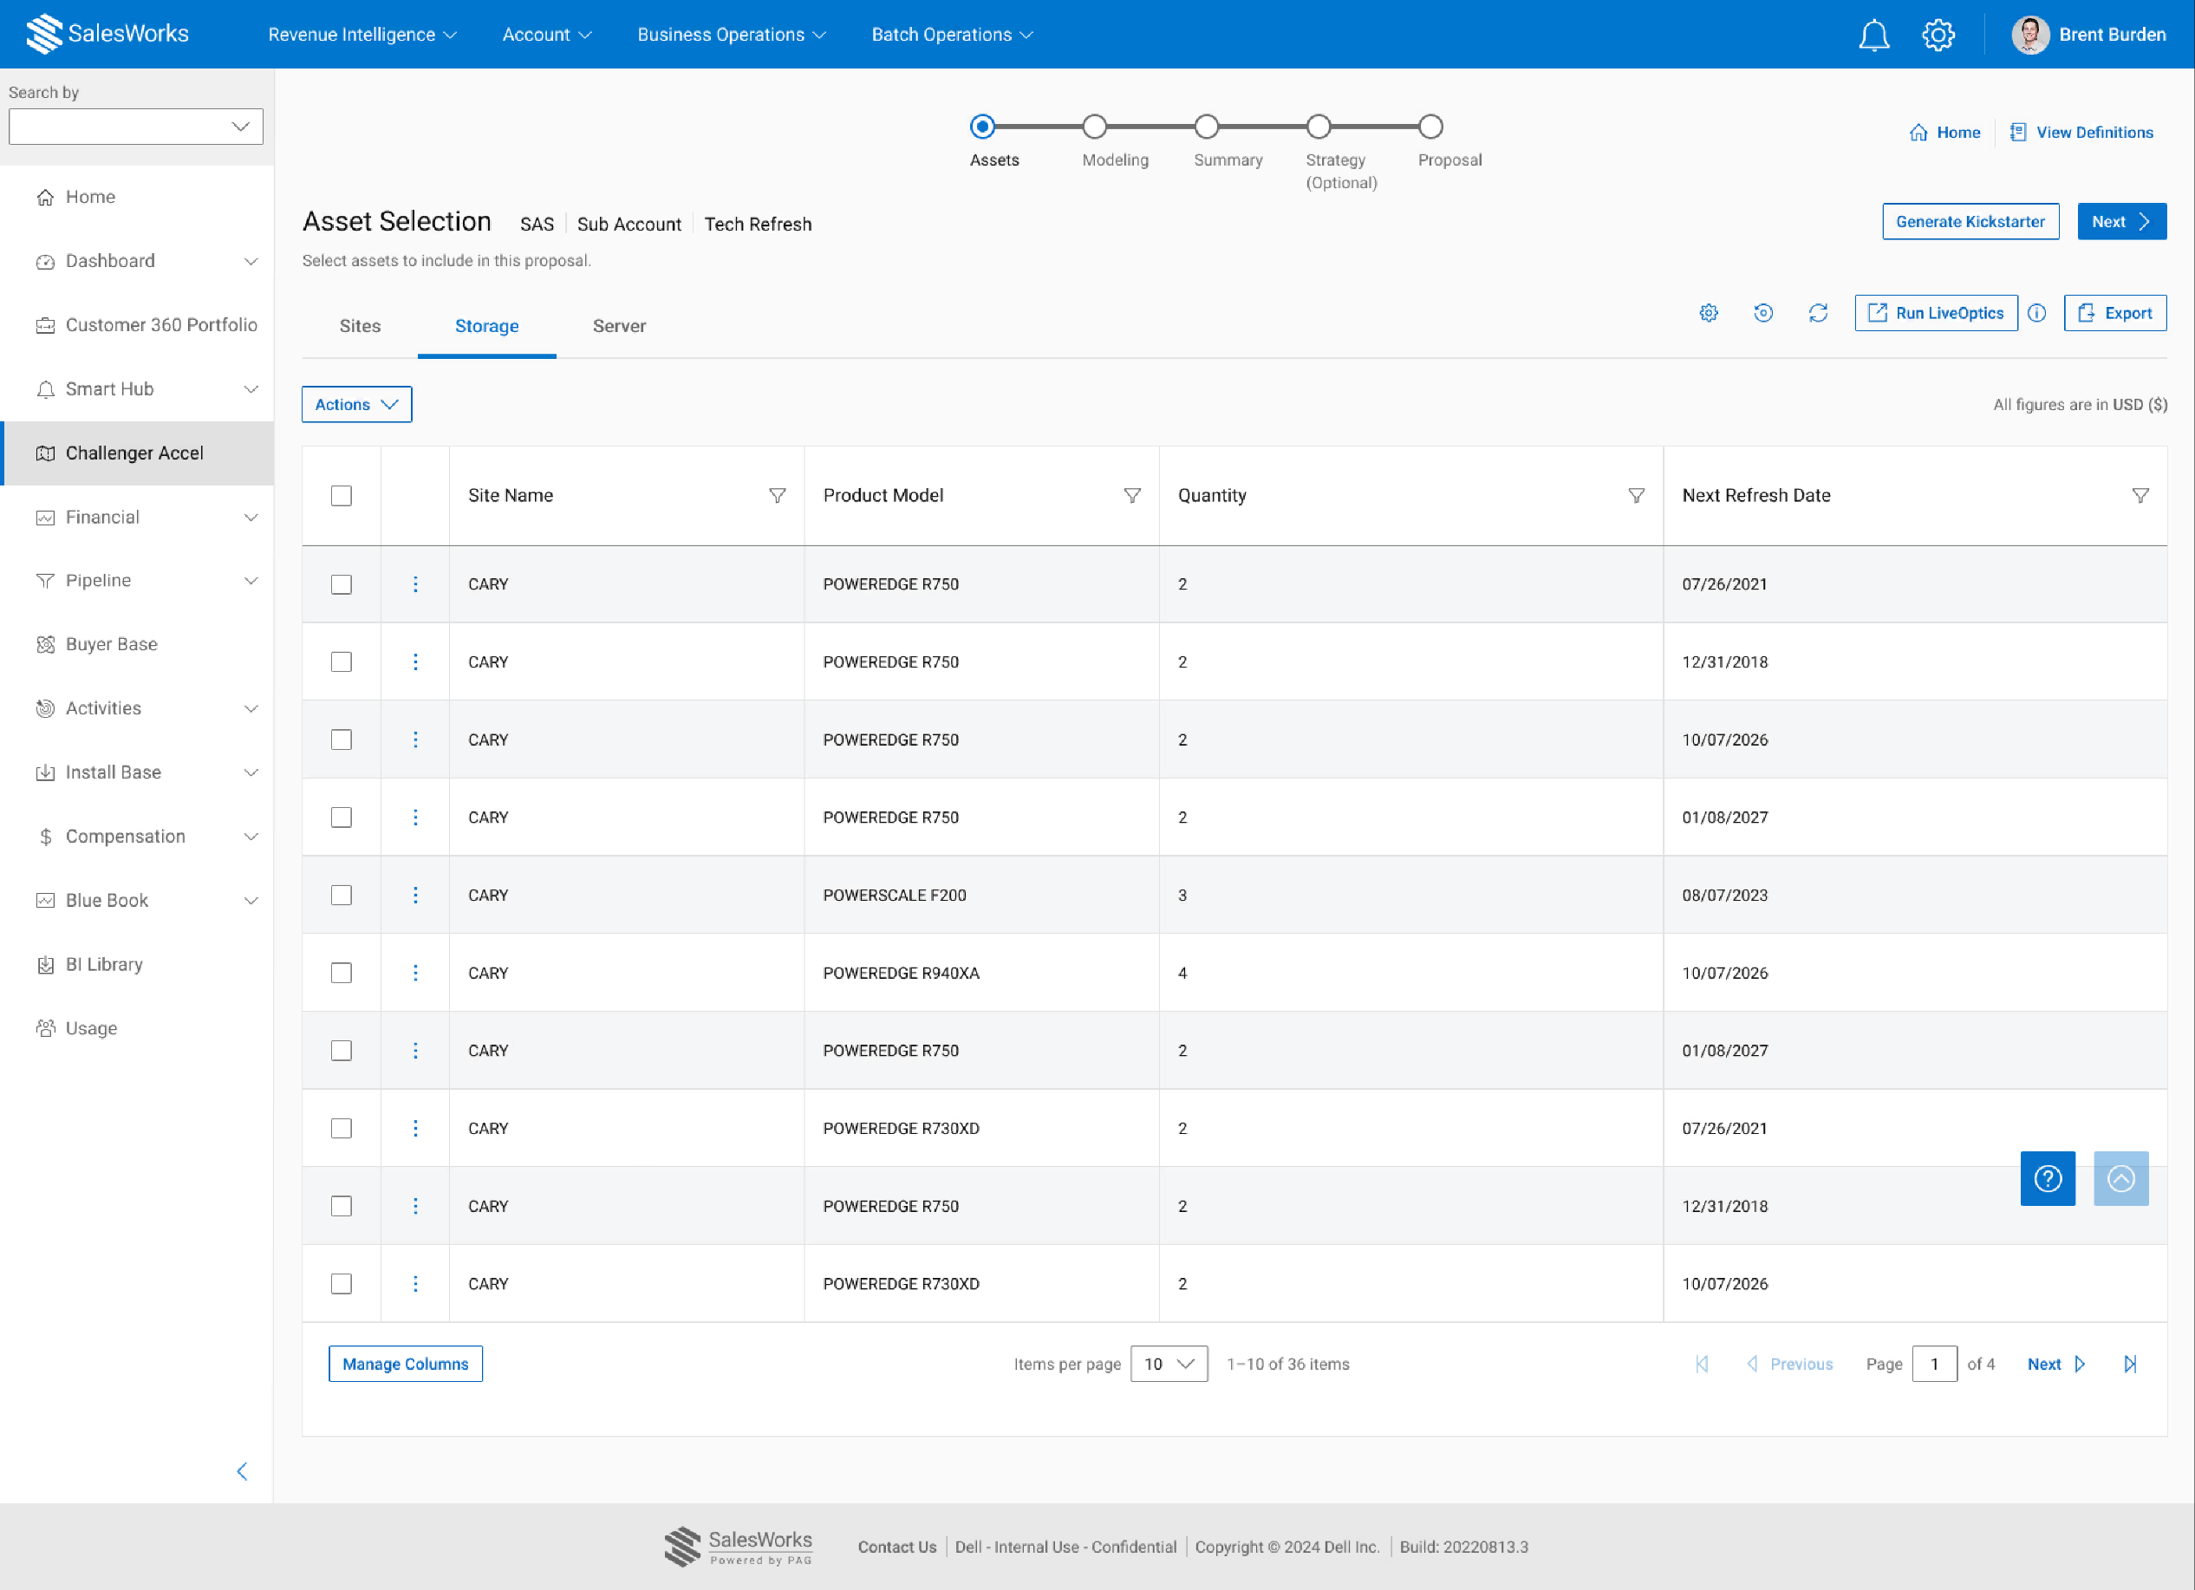
Task: Open row menu for POWEREDGE R940XA
Action: click(x=415, y=973)
